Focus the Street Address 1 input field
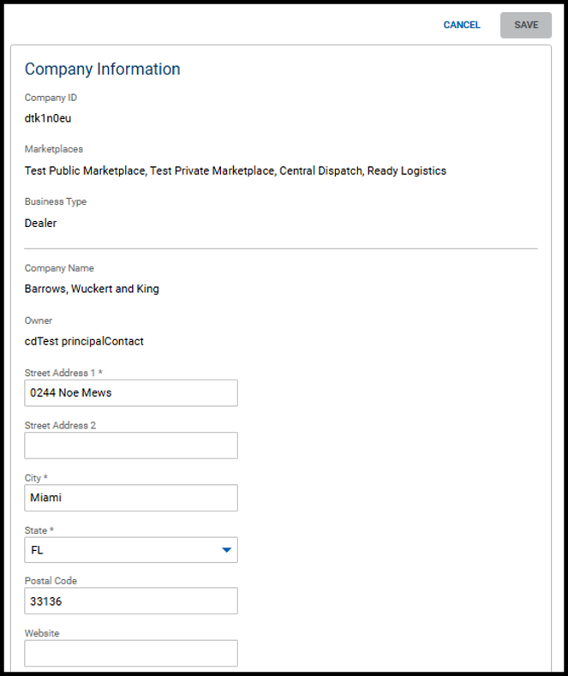This screenshot has height=676, width=568. [x=131, y=393]
